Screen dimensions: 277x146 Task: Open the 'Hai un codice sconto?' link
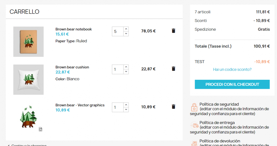(x=232, y=69)
